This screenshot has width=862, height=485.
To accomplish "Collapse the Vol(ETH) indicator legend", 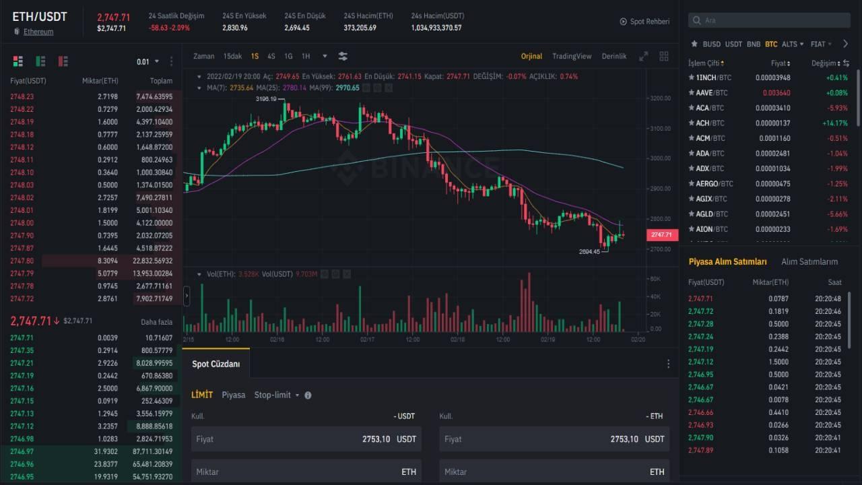I will pos(198,274).
